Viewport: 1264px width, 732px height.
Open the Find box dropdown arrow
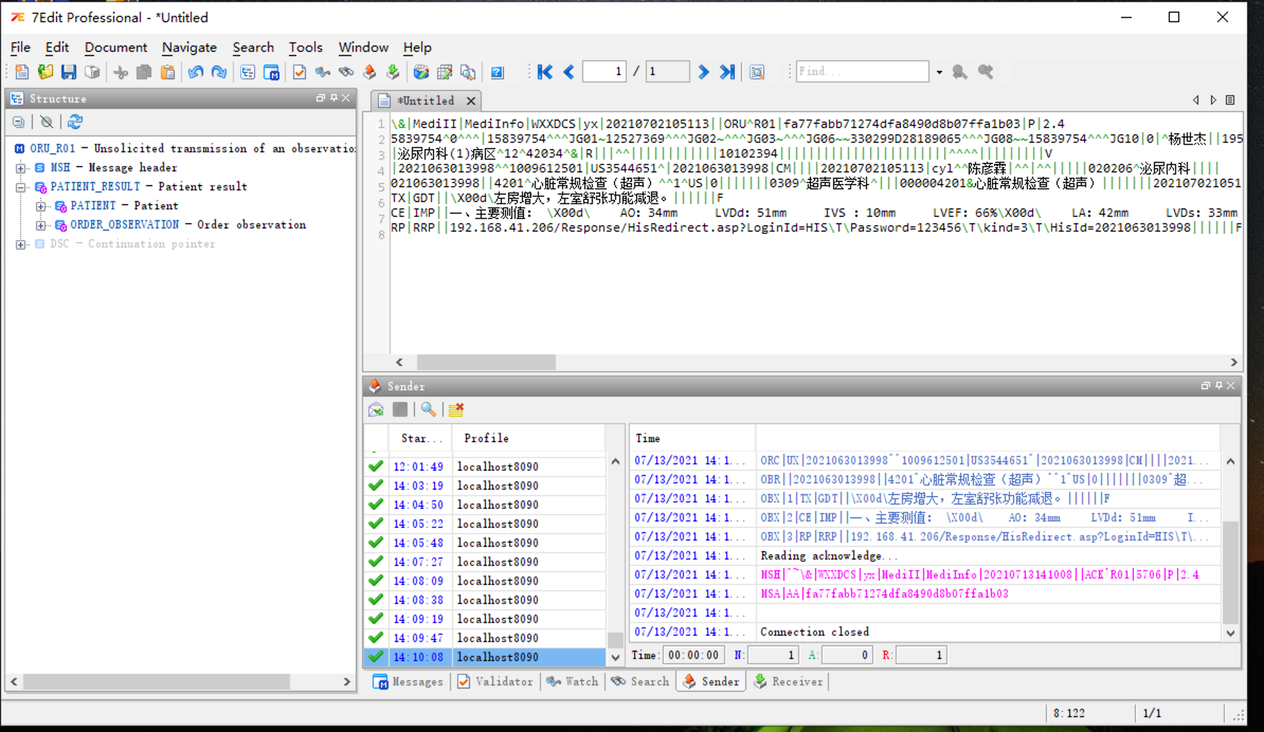pos(939,72)
